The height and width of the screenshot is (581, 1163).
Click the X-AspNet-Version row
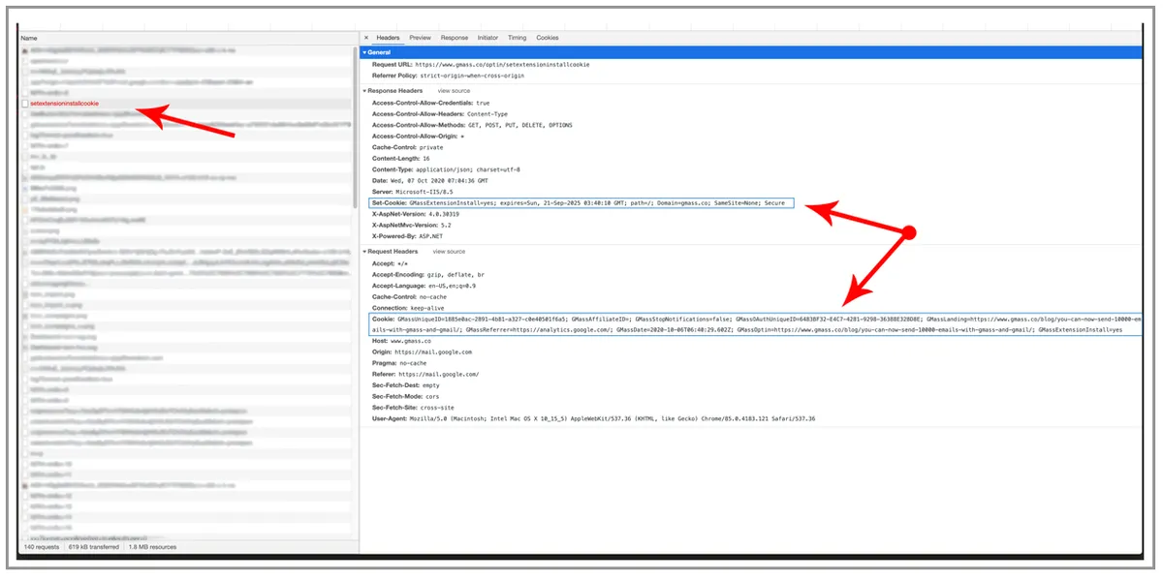(x=416, y=214)
